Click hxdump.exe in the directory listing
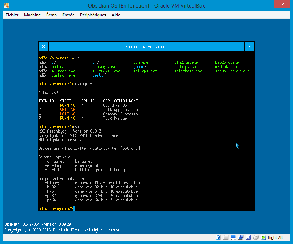 (x=185, y=67)
